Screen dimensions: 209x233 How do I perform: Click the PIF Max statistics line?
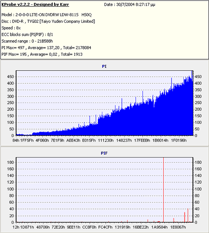point(42,54)
